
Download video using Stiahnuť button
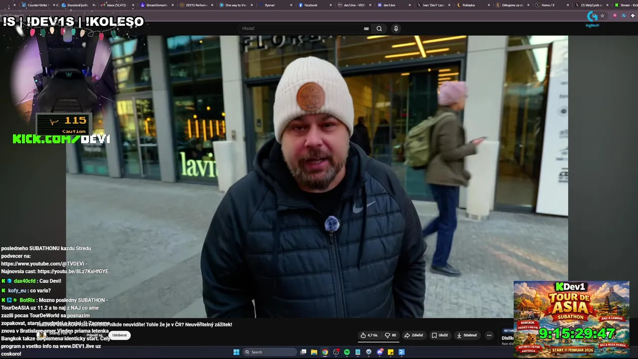467,335
